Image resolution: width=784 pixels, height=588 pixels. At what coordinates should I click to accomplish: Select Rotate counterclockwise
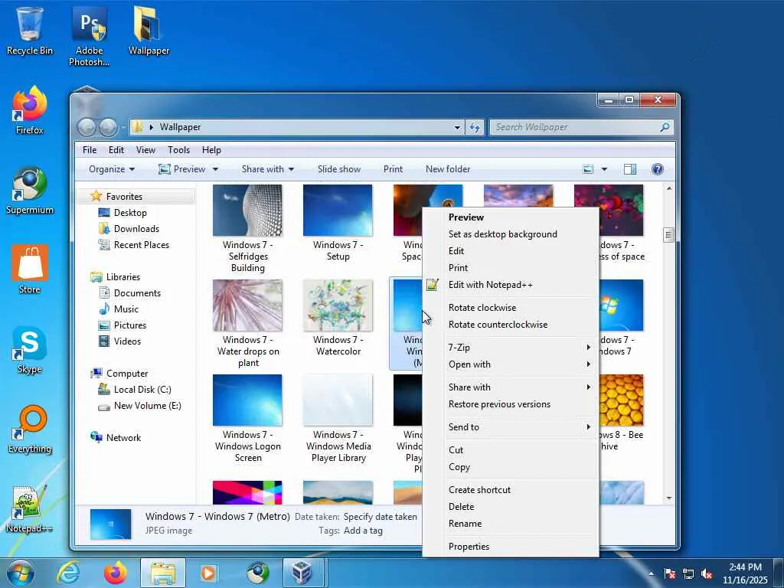tap(510, 325)
